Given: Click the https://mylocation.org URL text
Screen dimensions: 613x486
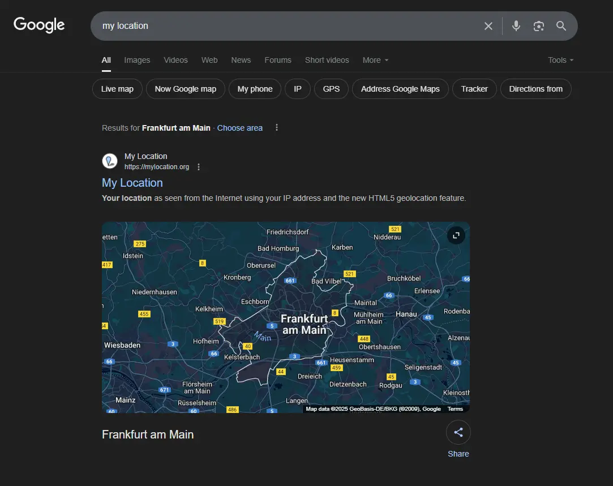Looking at the screenshot, I should 157,167.
